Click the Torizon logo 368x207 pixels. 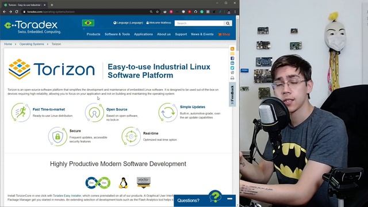click(52, 69)
